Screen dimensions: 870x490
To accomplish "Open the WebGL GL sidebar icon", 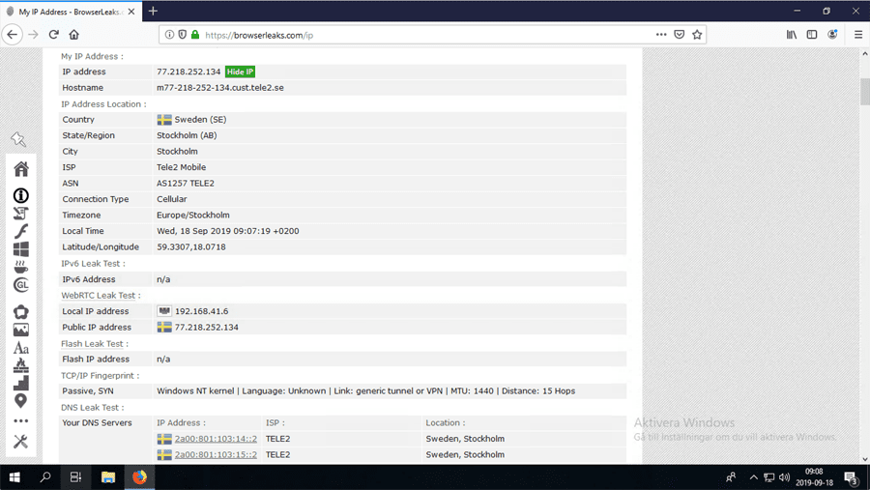I will 21,285.
